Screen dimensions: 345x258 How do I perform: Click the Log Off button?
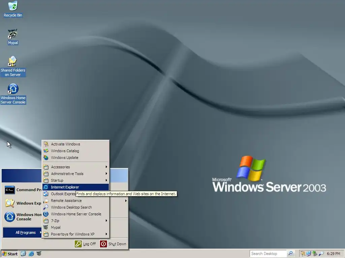(x=85, y=244)
